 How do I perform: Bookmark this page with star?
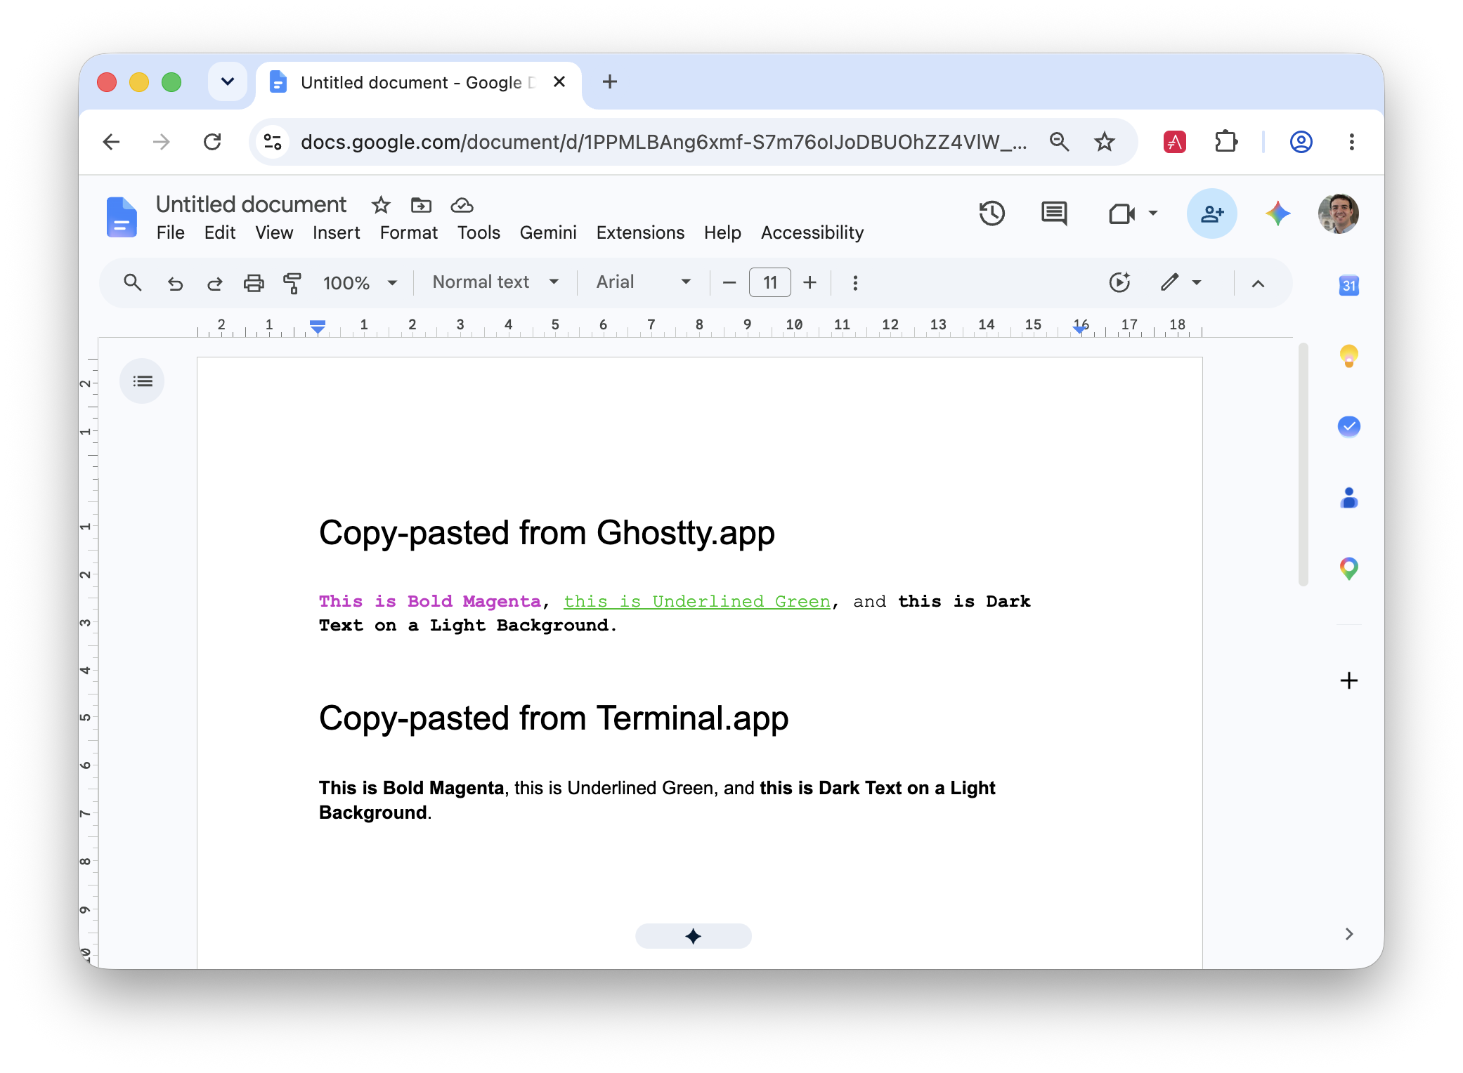(x=1105, y=142)
